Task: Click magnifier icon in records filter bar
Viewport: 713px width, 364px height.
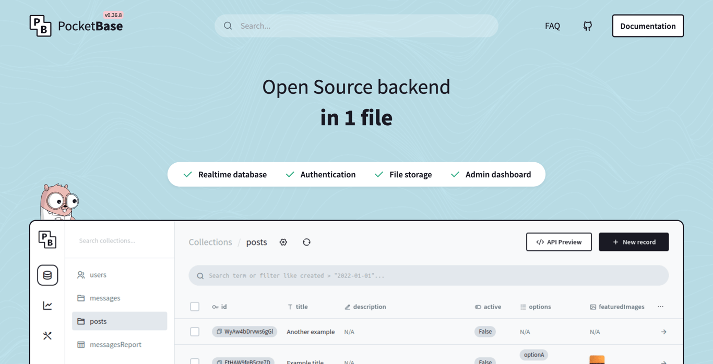Action: tap(200, 276)
